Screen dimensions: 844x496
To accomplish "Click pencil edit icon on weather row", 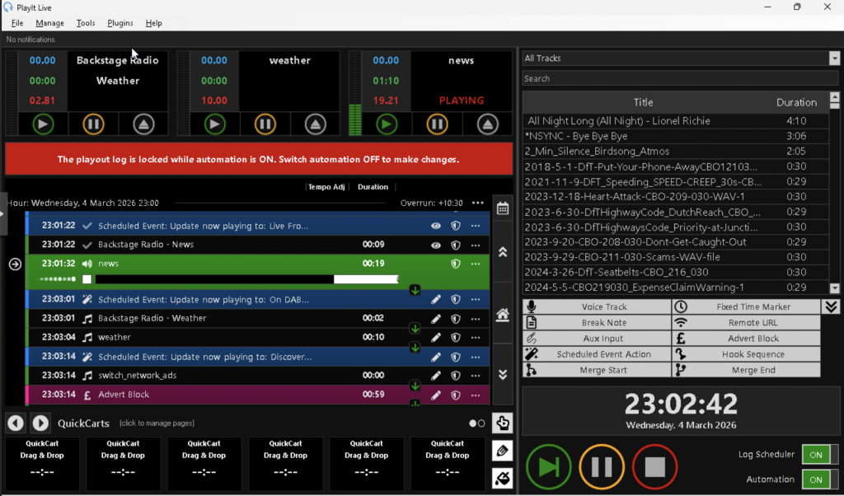I will (436, 337).
